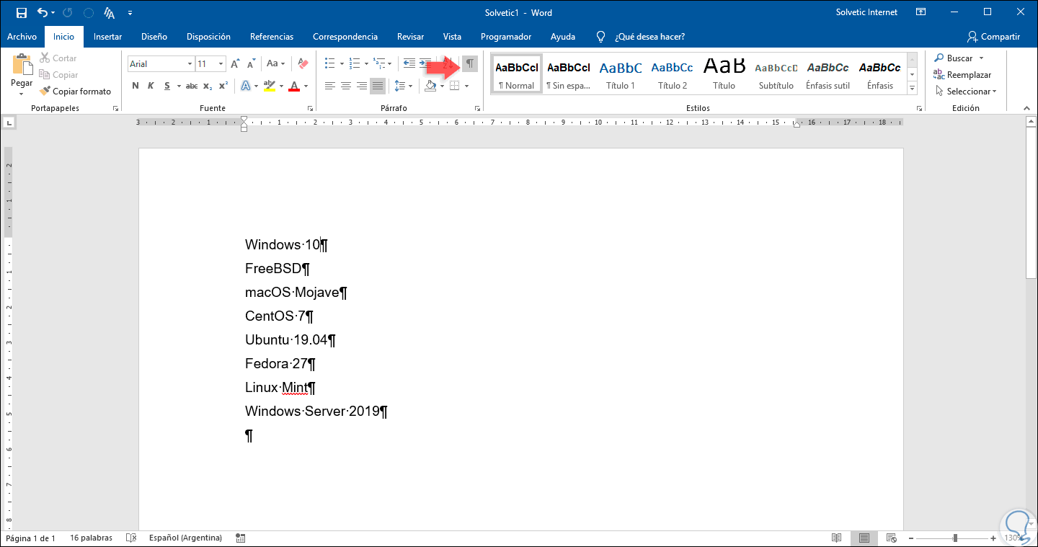The width and height of the screenshot is (1038, 547).
Task: Click the zoom slider handle
Action: pos(955,538)
